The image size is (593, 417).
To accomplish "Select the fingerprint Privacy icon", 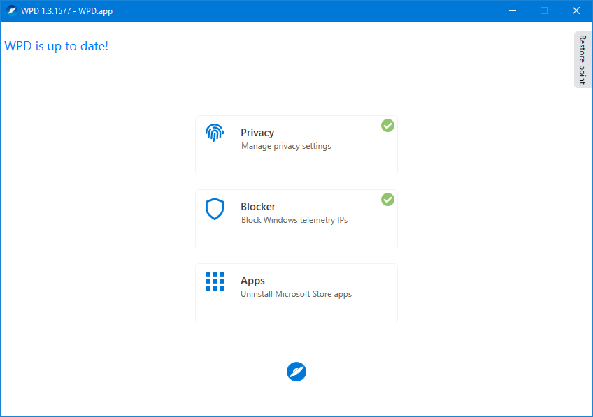I will coord(215,132).
